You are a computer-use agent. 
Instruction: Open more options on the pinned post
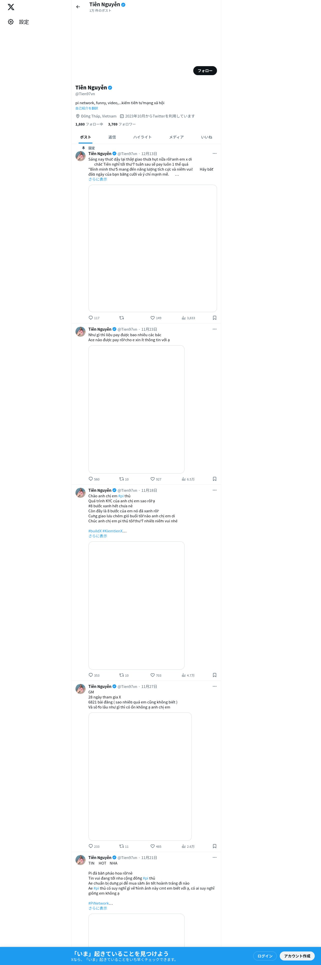tap(214, 154)
